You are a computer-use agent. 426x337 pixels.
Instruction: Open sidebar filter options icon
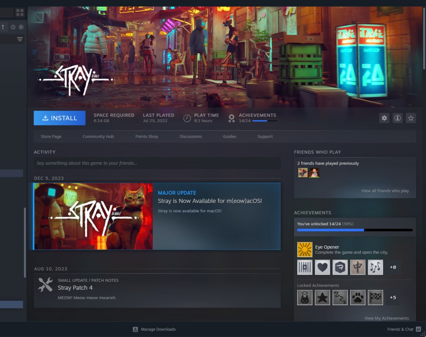click(x=20, y=39)
